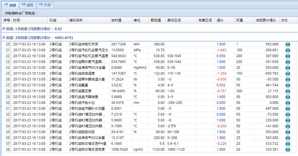Click realtime value -96.8495
298x156 pixels.
click(118, 91)
